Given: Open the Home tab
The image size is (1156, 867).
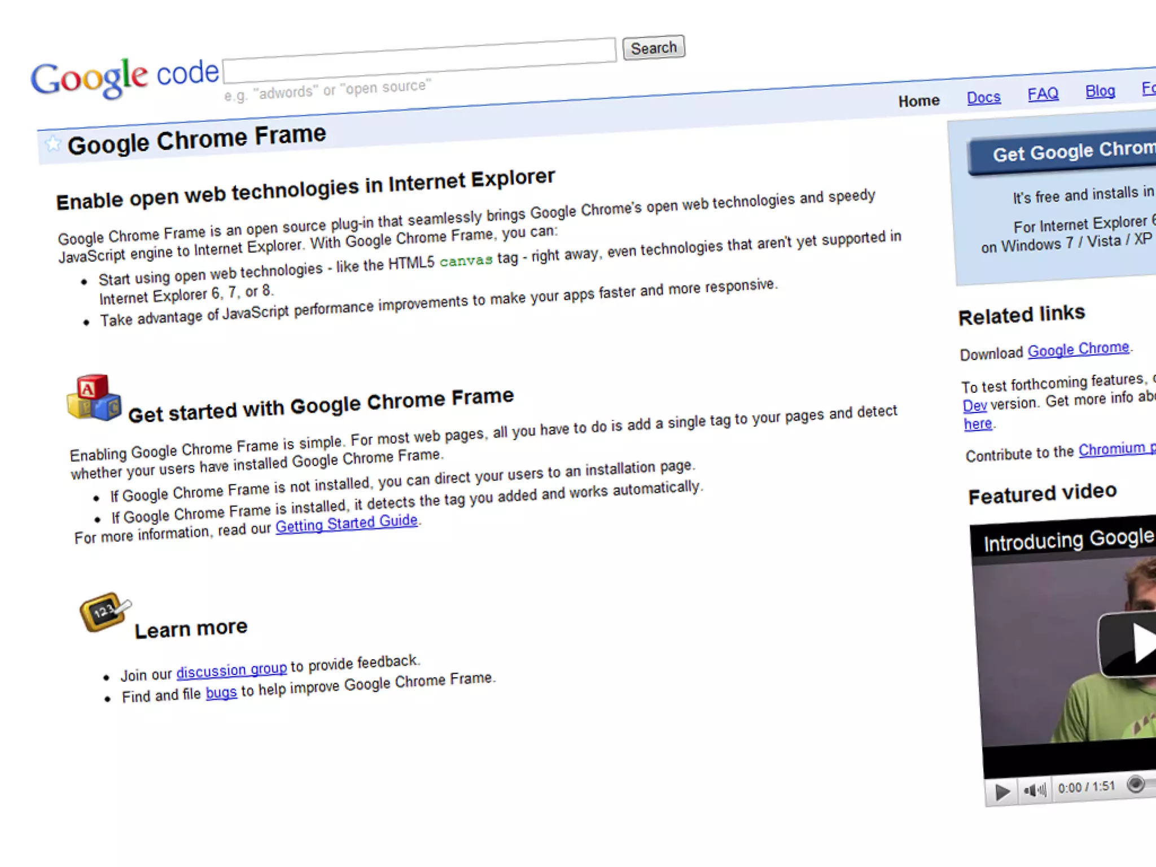Looking at the screenshot, I should 919,101.
